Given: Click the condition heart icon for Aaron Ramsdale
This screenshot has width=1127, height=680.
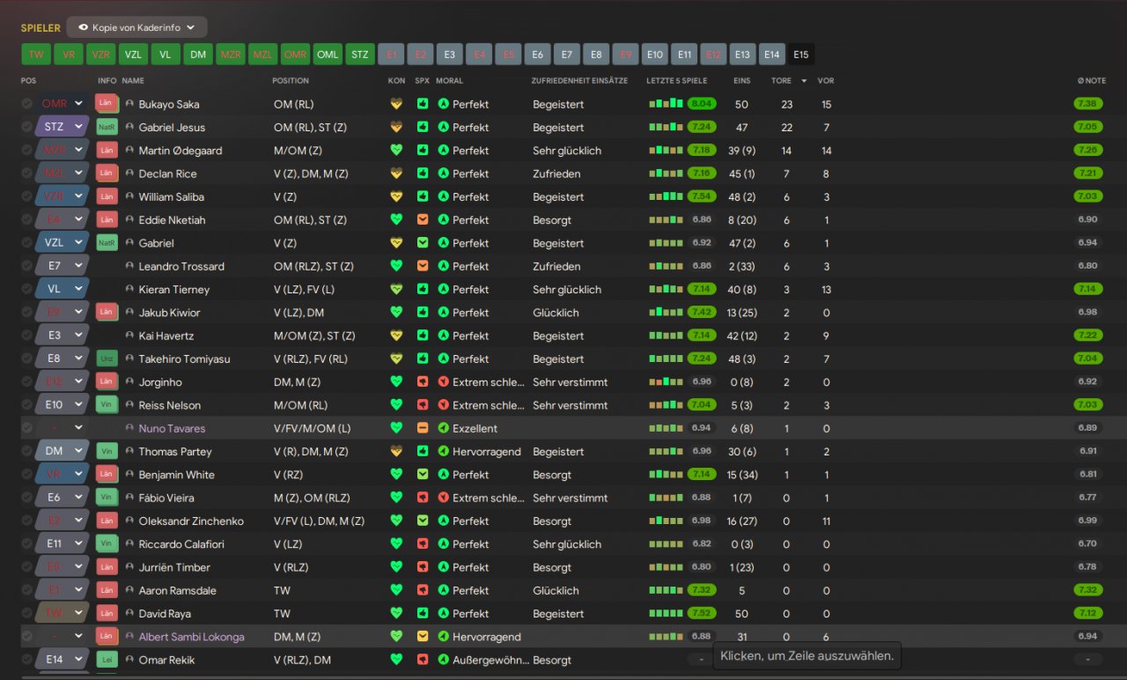Looking at the screenshot, I should pos(396,590).
